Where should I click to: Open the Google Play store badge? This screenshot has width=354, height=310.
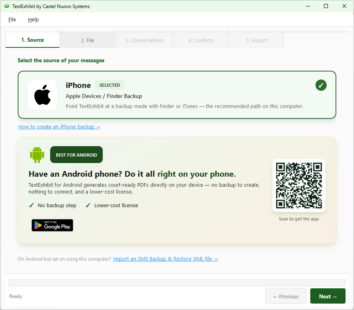[52, 225]
